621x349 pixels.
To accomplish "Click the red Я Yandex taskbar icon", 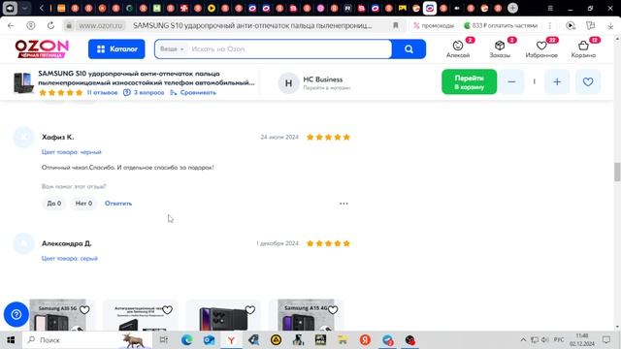I will [365, 340].
